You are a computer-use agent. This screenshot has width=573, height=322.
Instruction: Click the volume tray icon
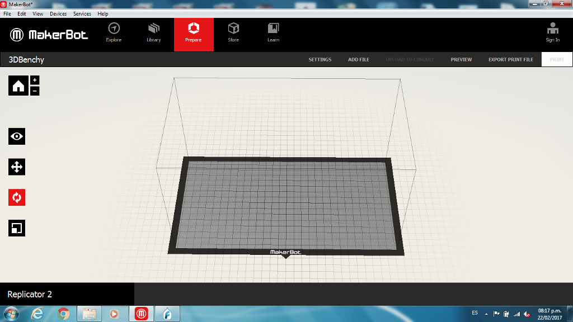pos(527,314)
